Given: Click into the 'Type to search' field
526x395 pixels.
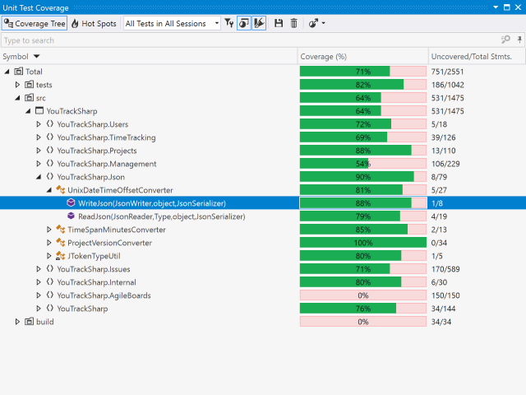Looking at the screenshot, I should (247, 39).
